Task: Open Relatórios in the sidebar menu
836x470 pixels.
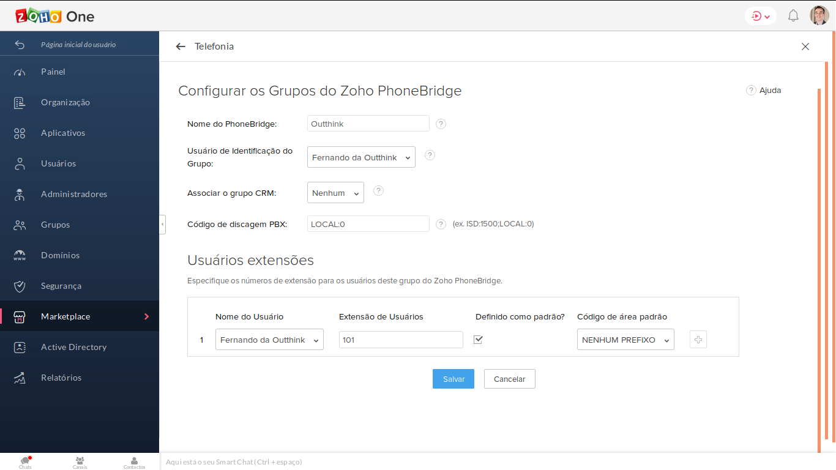Action: (80, 378)
